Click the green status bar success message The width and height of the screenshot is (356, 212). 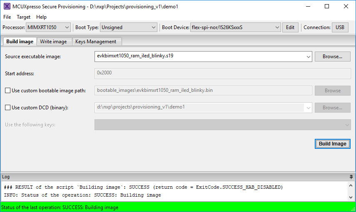tap(60, 207)
